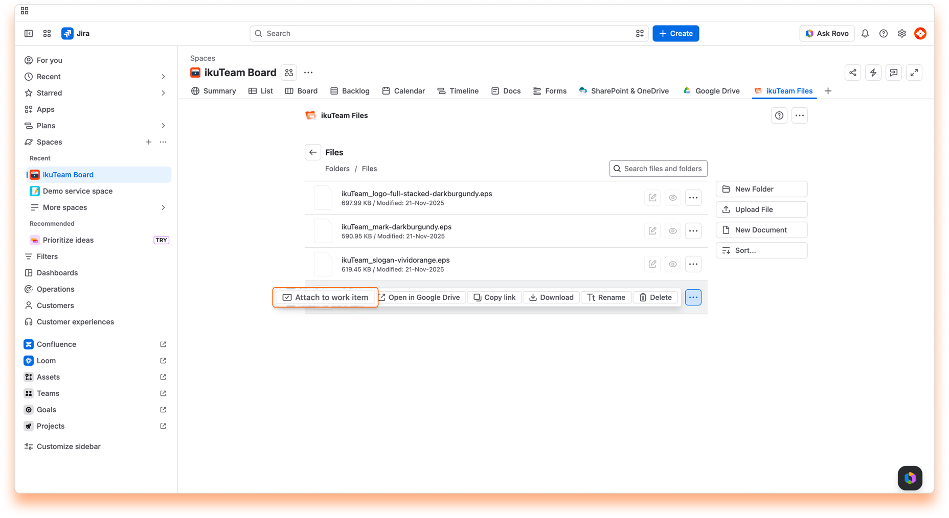Click New Folder button
Viewport: 949px width, 518px height.
coord(761,189)
